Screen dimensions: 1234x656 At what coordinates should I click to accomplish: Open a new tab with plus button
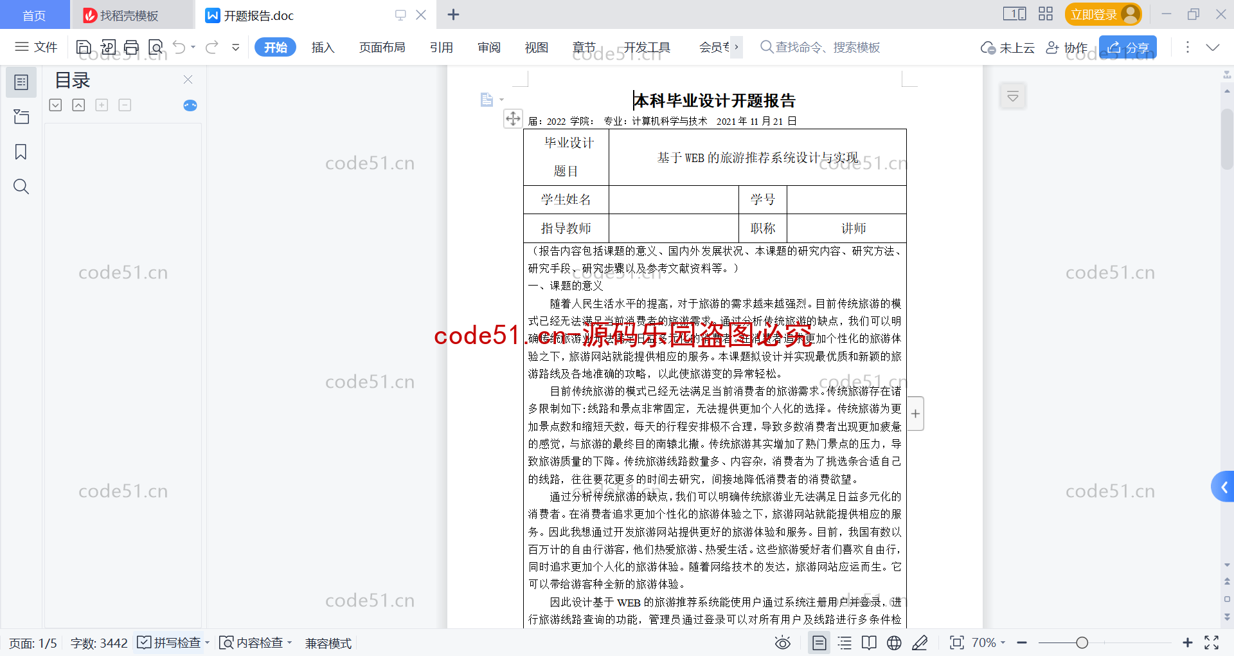453,14
